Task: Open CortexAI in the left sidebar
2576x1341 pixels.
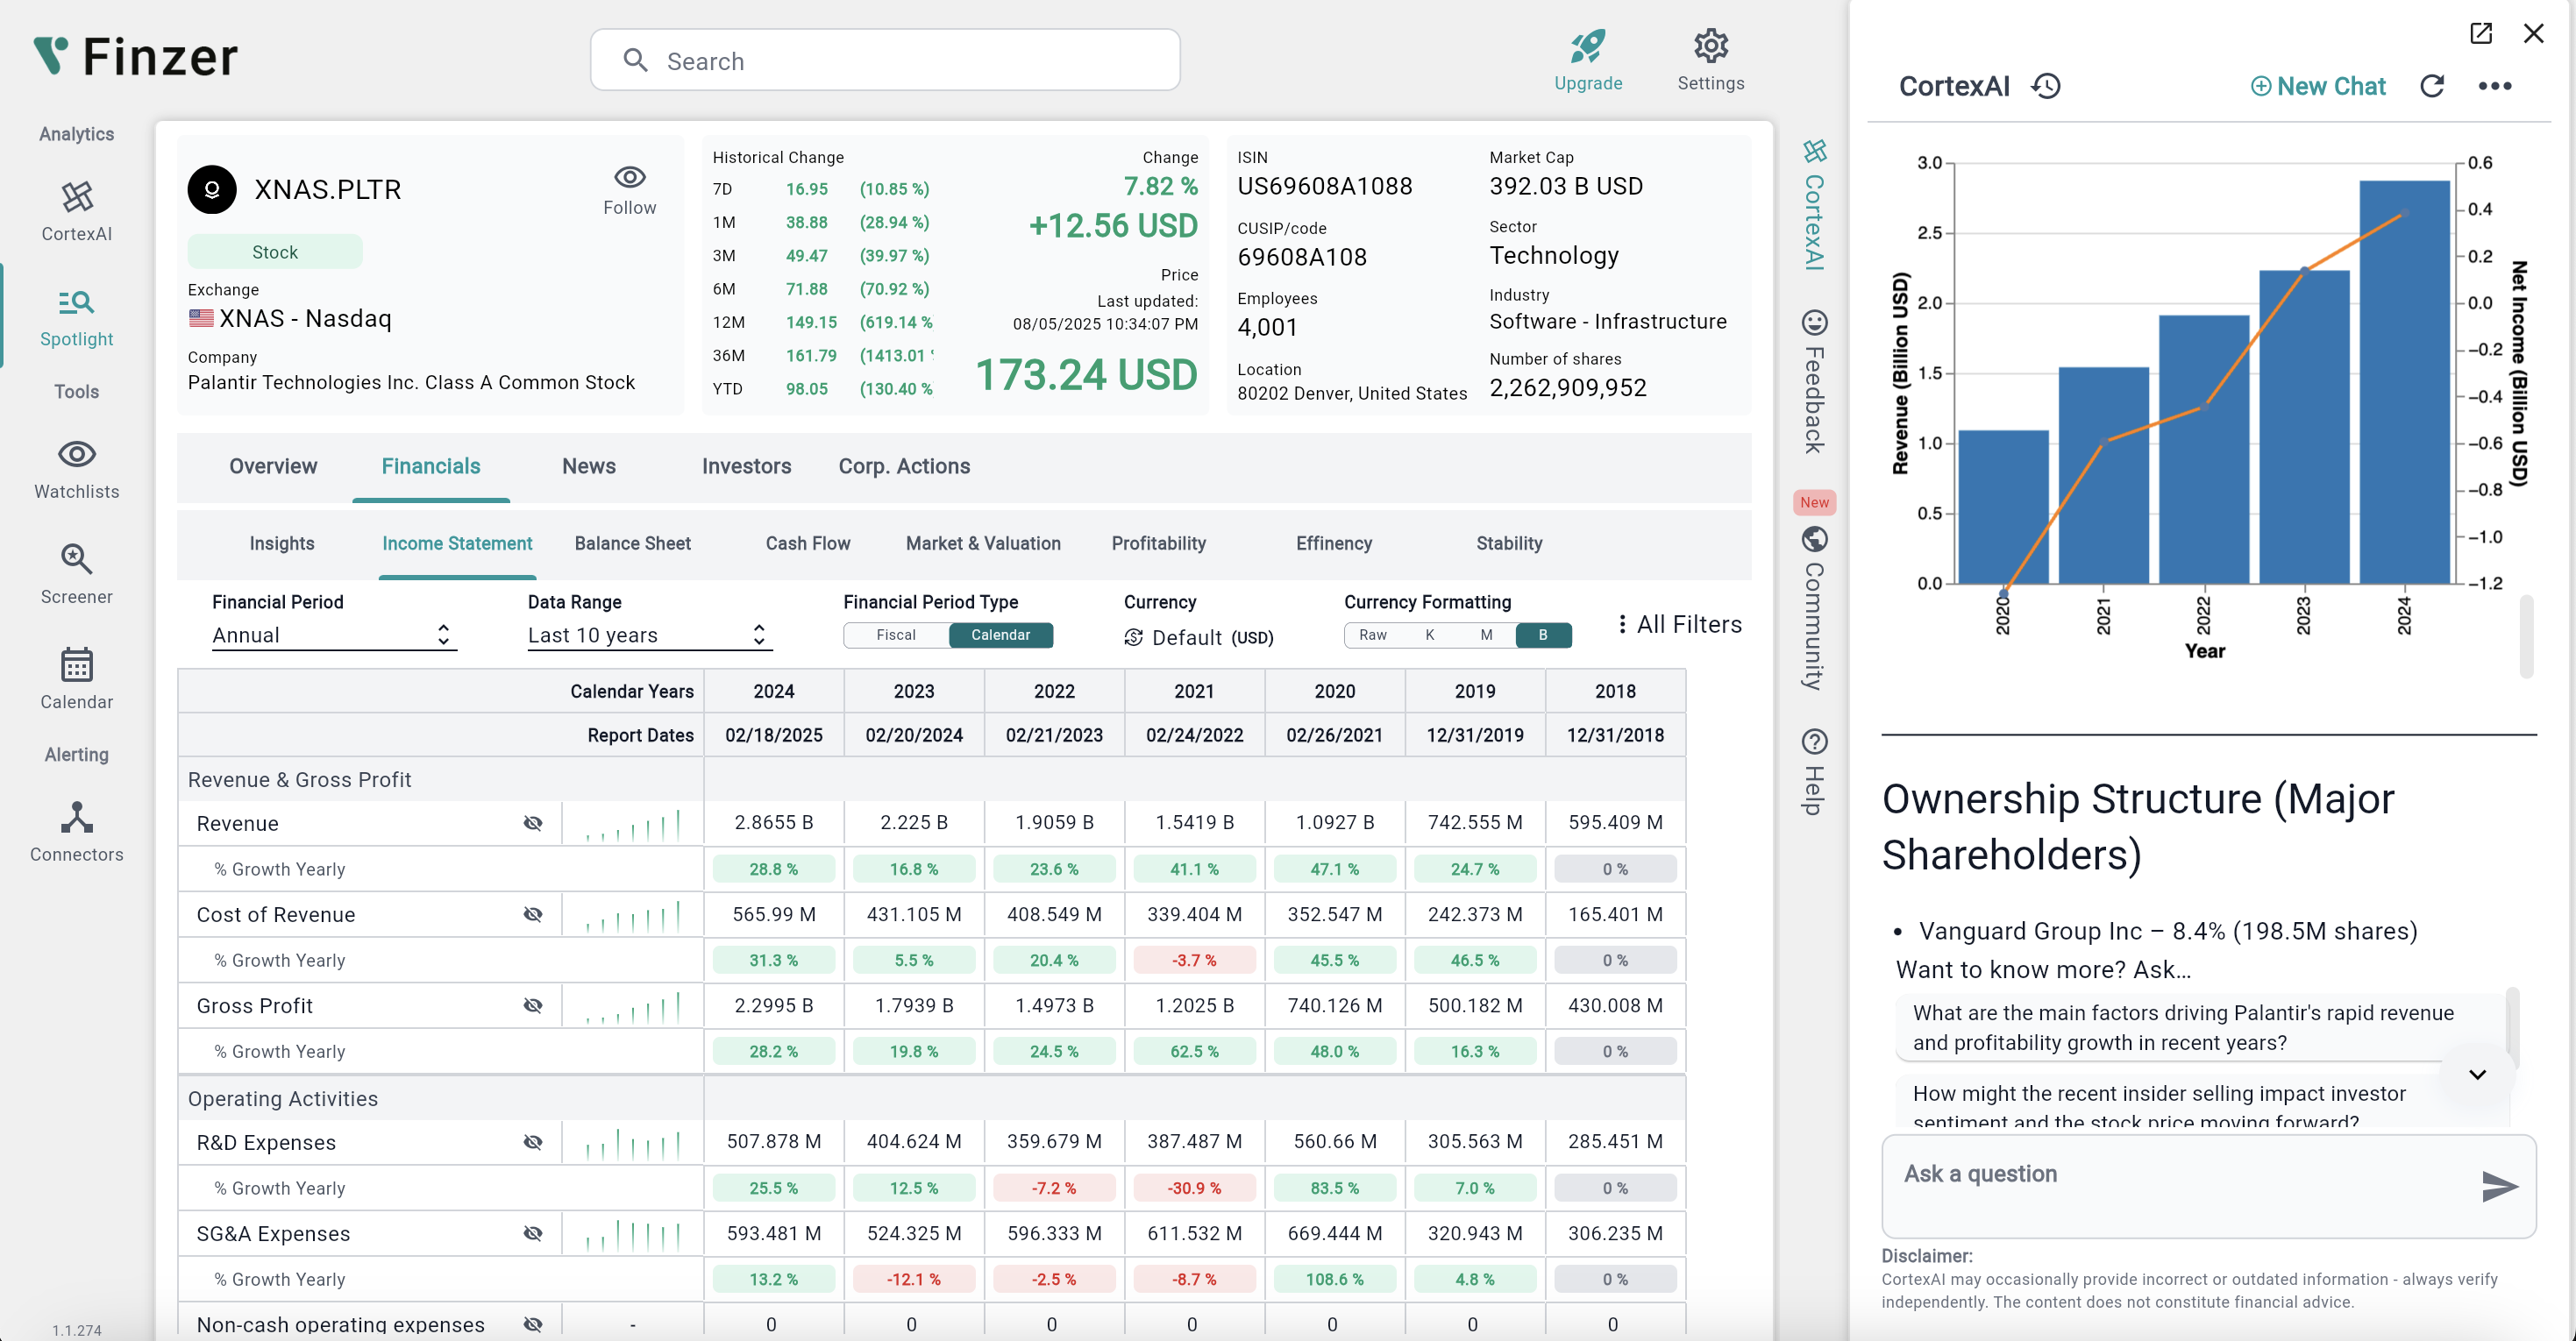Action: [76, 211]
